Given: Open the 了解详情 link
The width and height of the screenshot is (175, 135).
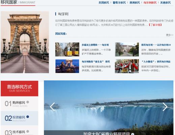Looking at the screenshot, I should 155,25.
